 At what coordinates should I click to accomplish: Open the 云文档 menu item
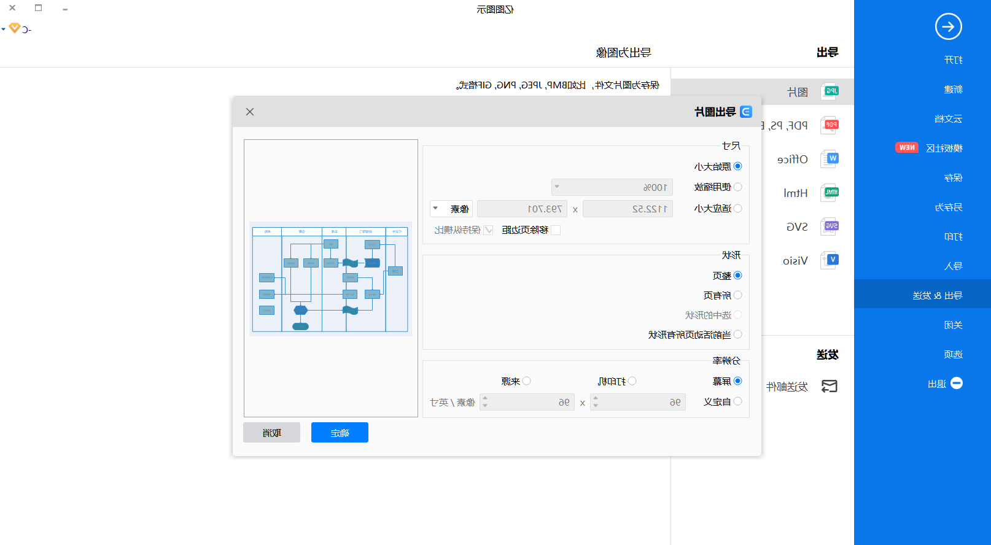948,118
